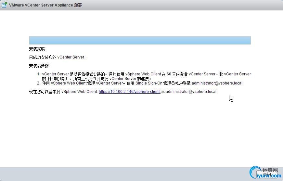
Task: Click step 2 text about Single Sign-On
Action: [x=142, y=83]
